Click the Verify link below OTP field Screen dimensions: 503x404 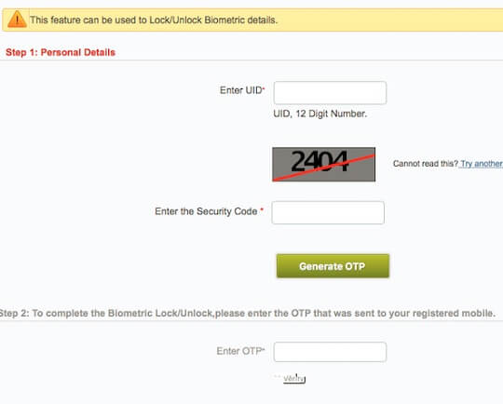(x=293, y=379)
